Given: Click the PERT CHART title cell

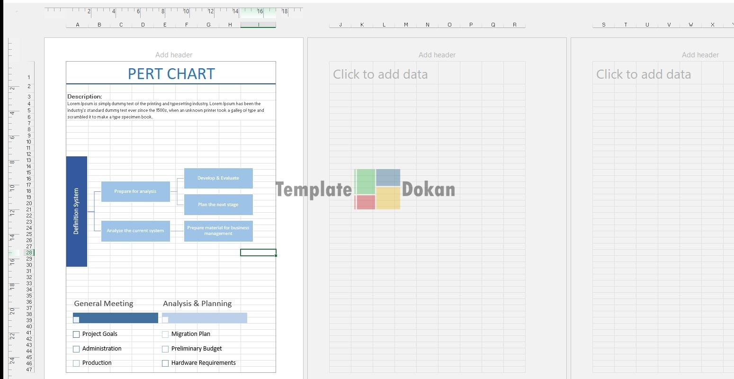Looking at the screenshot, I should [x=171, y=74].
